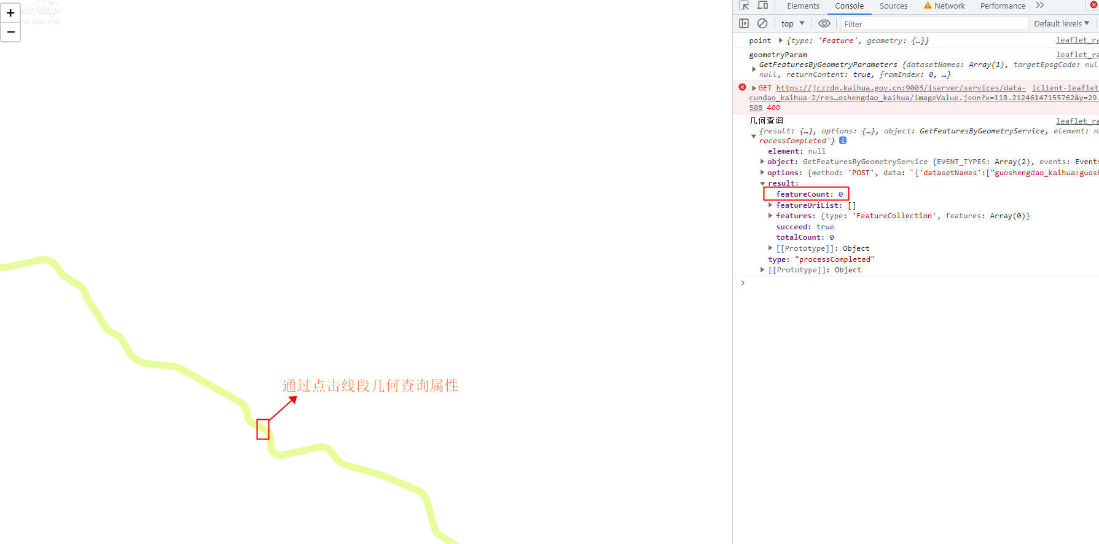Focus the console Filter input field
The image size is (1099, 544).
pyautogui.click(x=934, y=24)
